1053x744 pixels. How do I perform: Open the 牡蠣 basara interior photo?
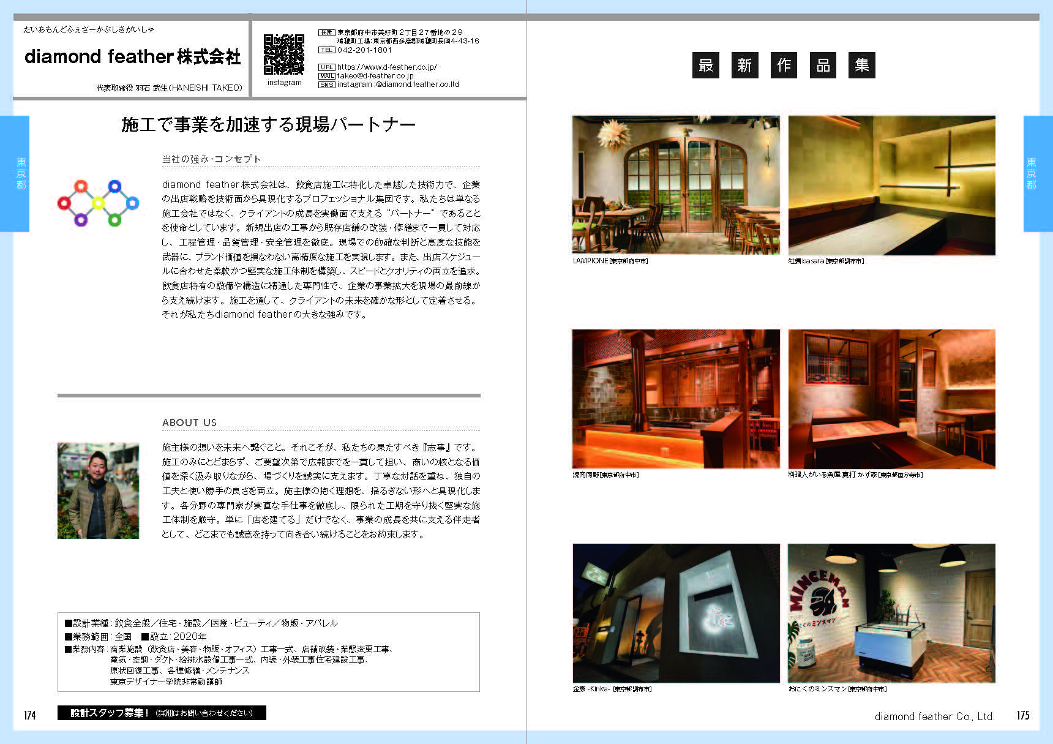coord(891,185)
